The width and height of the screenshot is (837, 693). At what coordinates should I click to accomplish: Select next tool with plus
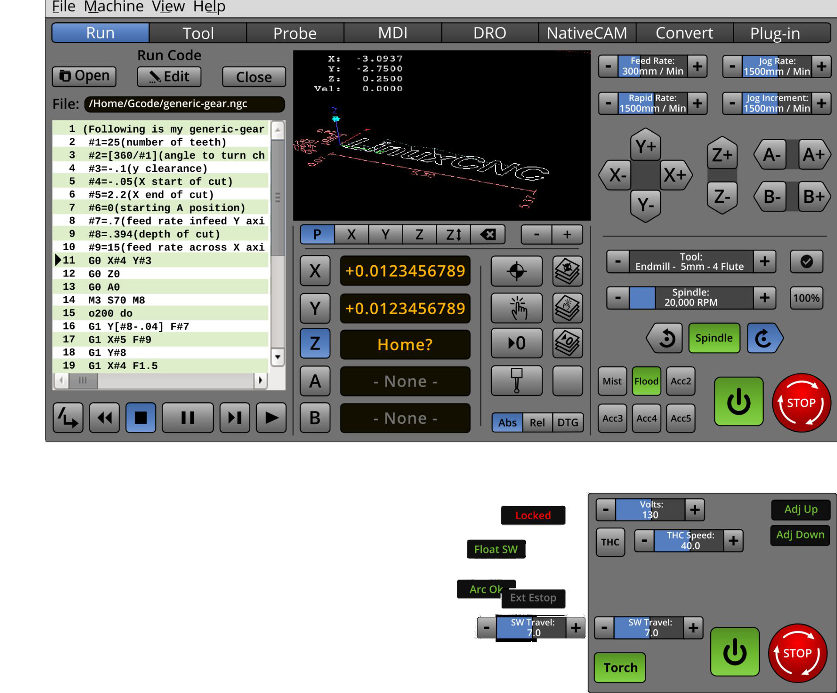[765, 261]
